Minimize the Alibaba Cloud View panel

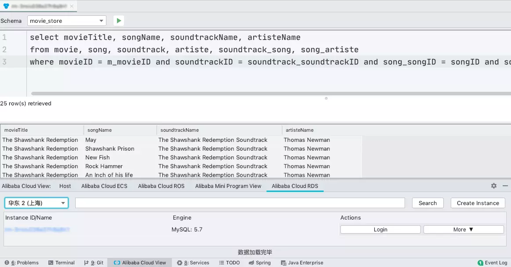(505, 186)
